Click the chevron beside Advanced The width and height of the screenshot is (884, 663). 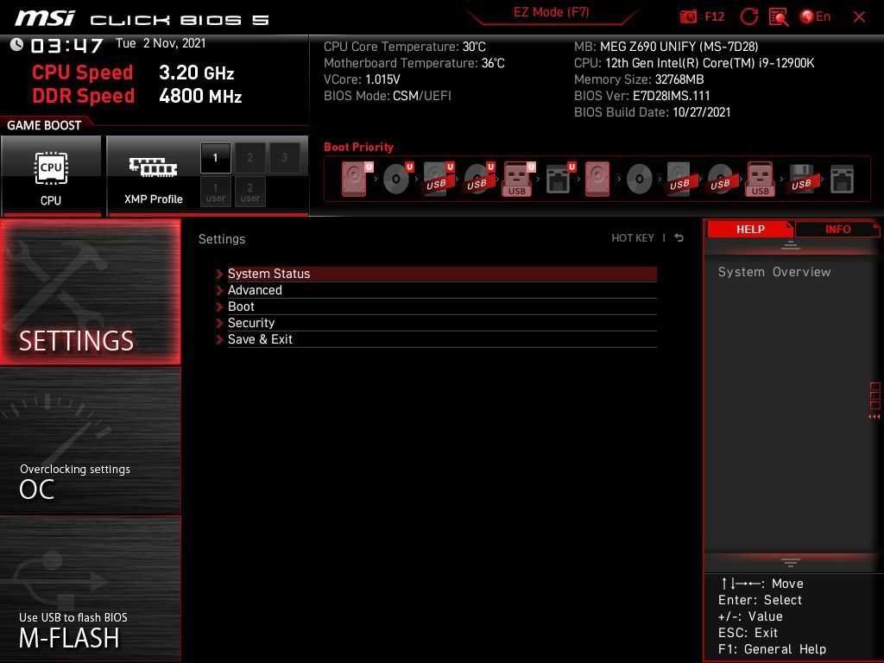coord(219,290)
